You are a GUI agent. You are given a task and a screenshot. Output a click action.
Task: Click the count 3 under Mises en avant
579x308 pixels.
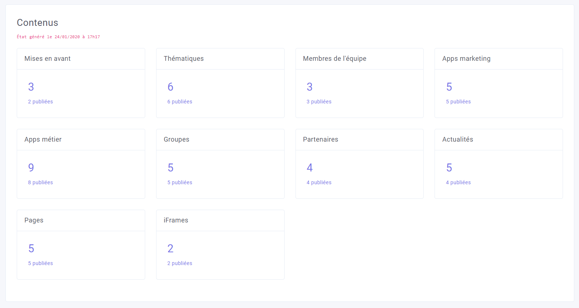point(31,87)
